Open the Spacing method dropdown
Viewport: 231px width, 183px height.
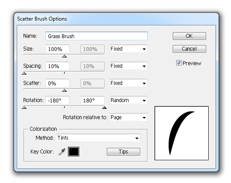(x=129, y=66)
